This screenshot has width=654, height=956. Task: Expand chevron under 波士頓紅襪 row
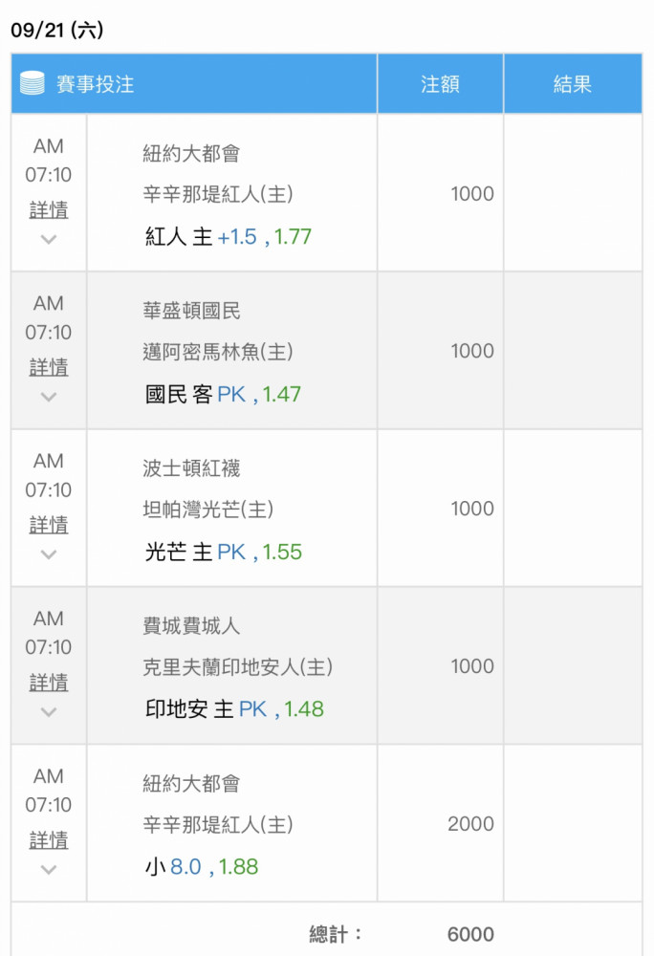[x=49, y=554]
